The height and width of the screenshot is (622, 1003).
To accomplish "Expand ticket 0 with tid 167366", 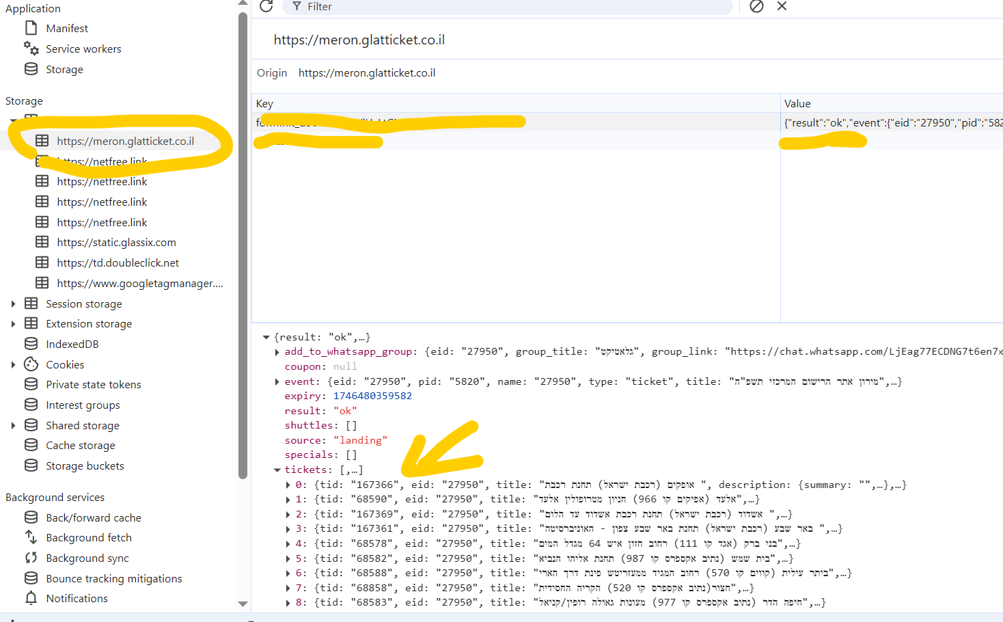I will (288, 485).
